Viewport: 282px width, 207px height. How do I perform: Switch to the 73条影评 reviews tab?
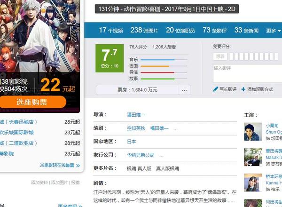click(215, 30)
